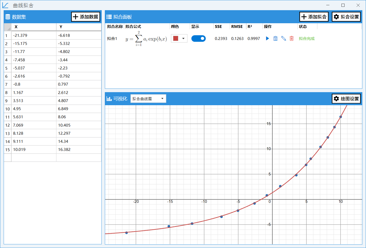Open 绘图设置 plot settings

[346, 99]
